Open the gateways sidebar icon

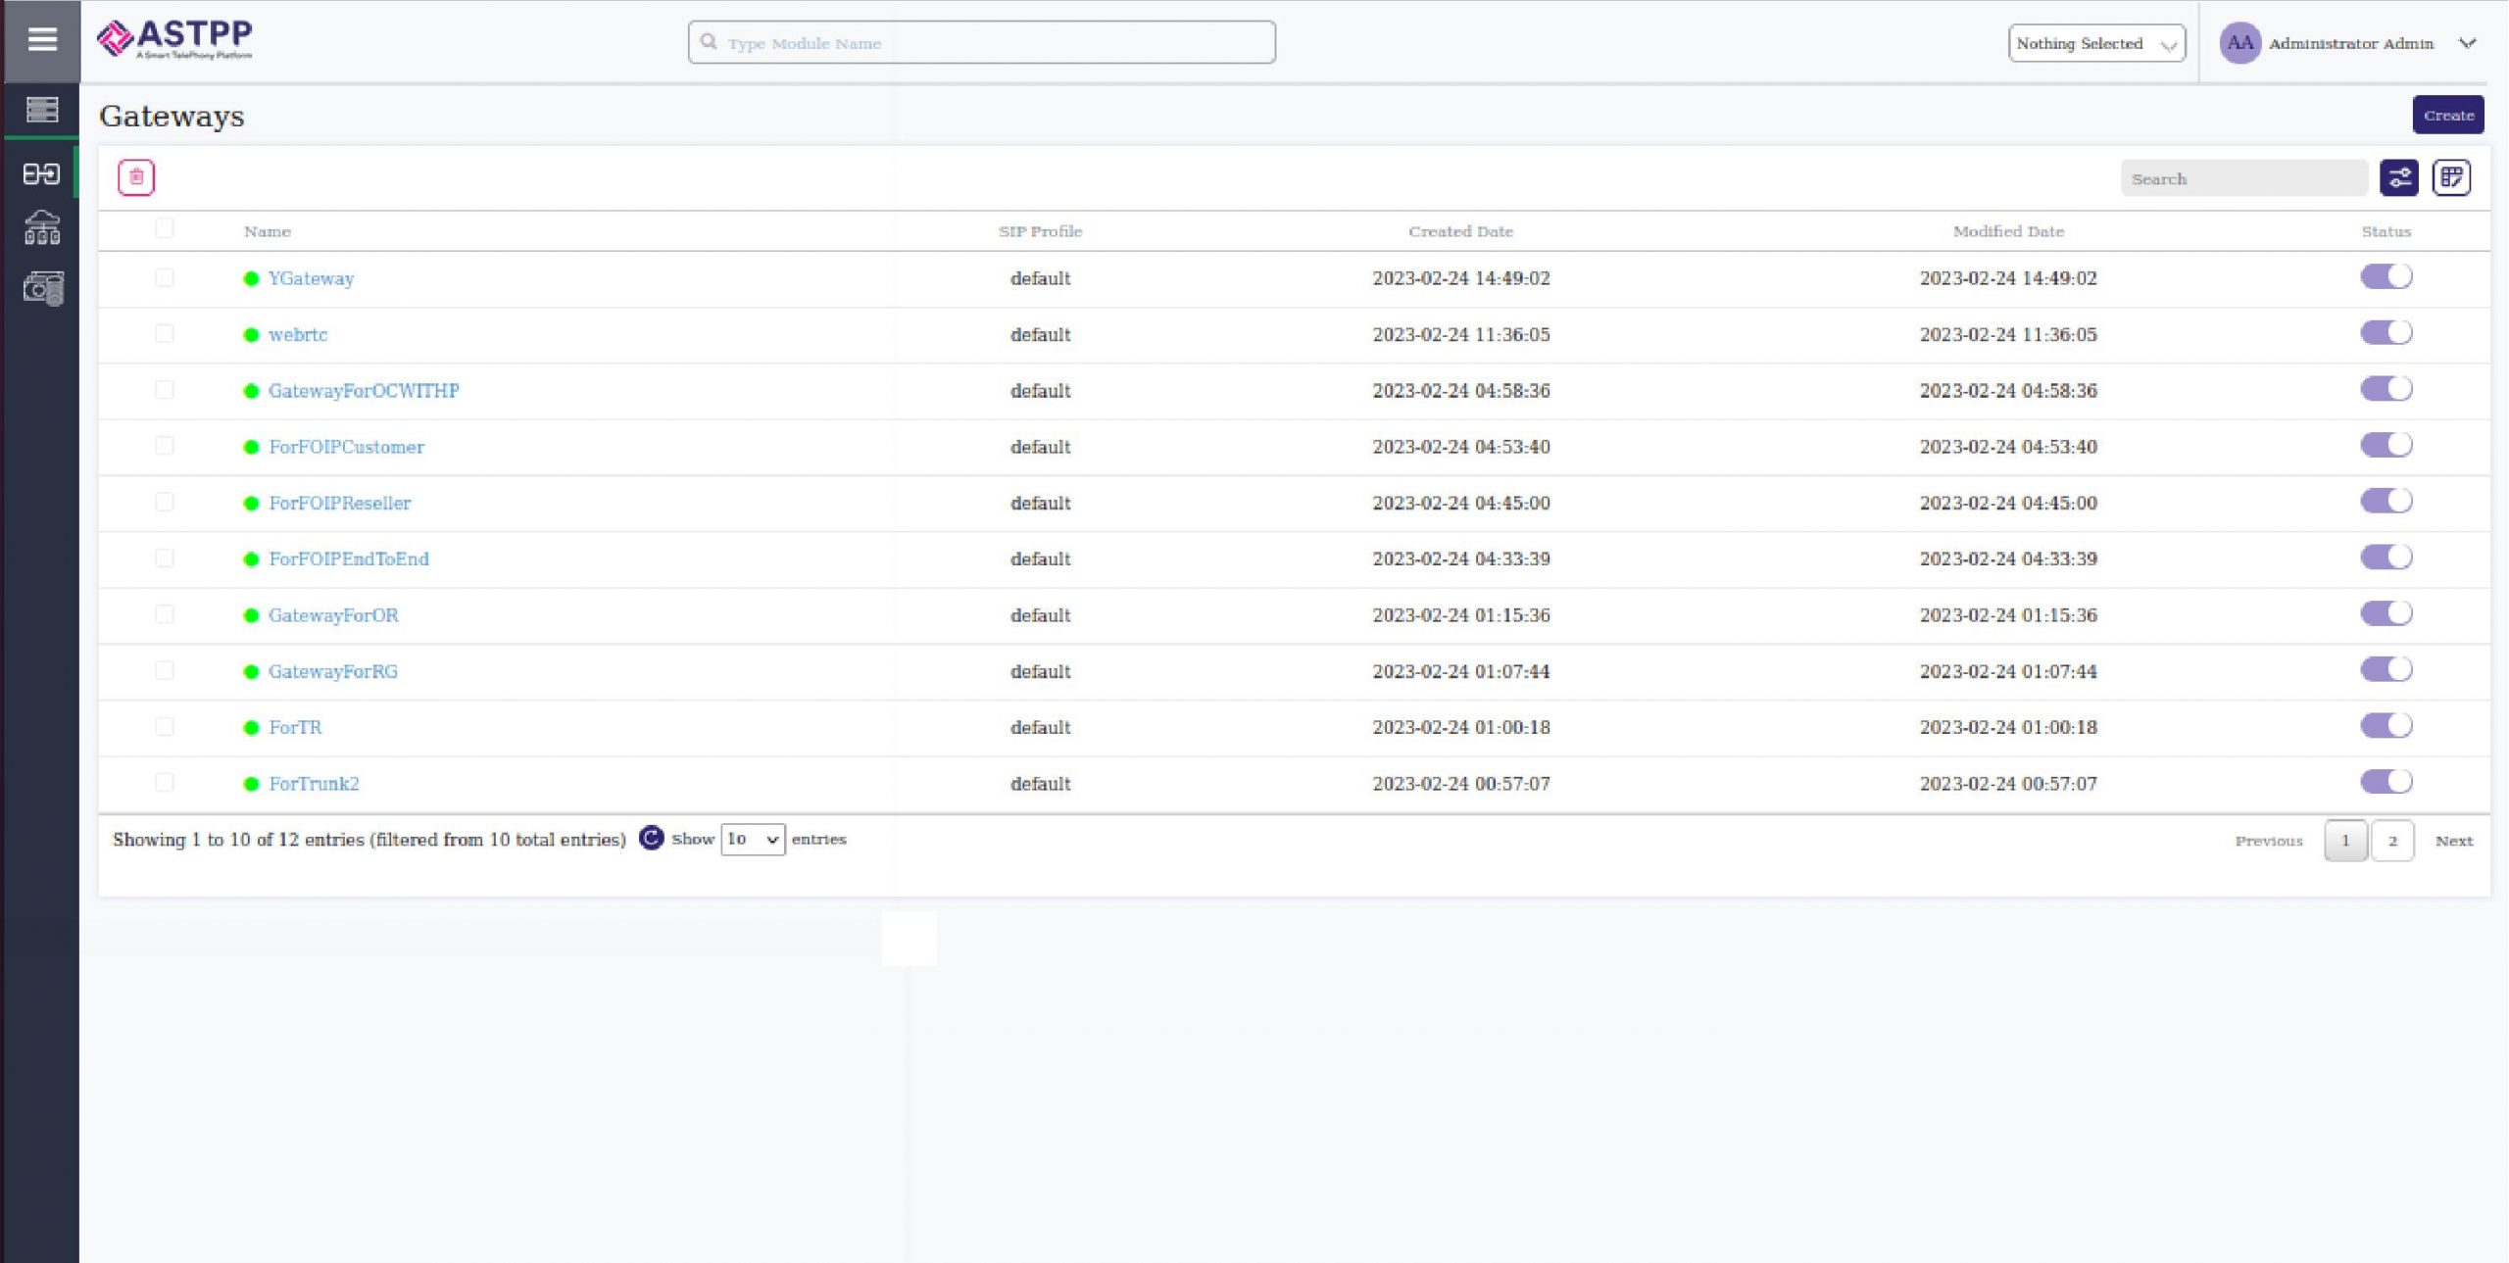42,173
